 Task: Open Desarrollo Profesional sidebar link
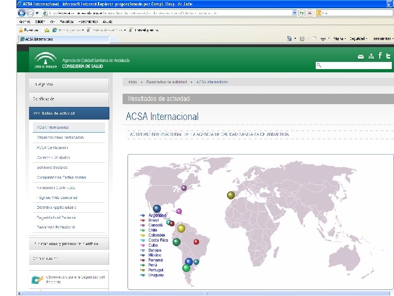56,227
